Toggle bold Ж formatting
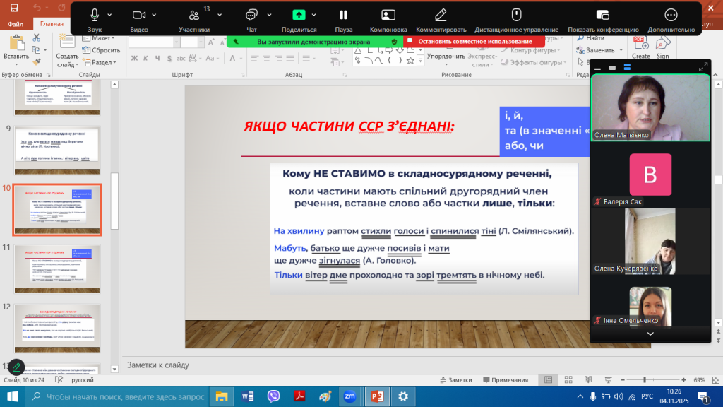 pos(134,58)
